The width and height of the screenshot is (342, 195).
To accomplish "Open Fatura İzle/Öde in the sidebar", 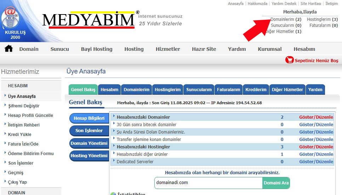I will (x=23, y=144).
